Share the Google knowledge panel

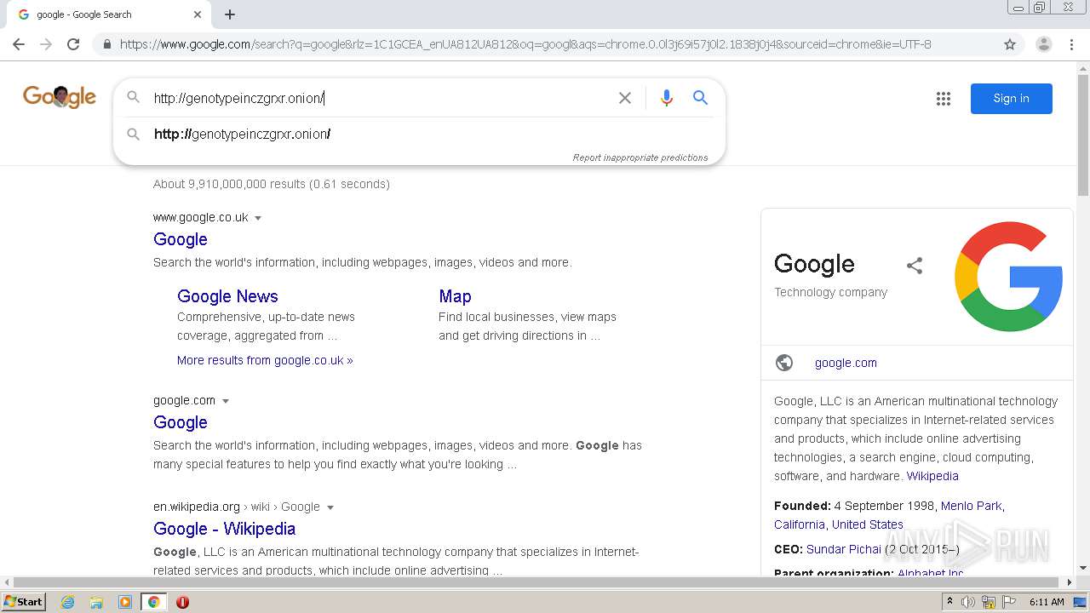coord(915,266)
